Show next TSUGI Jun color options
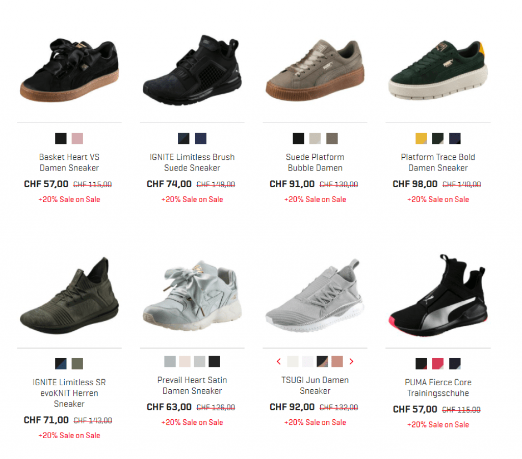Screen dimensions: 522x459 coord(351,361)
